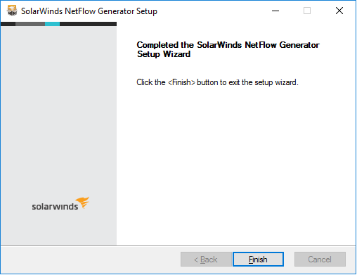
Task: Click the <Finish> word in instruction text
Action: point(181,82)
